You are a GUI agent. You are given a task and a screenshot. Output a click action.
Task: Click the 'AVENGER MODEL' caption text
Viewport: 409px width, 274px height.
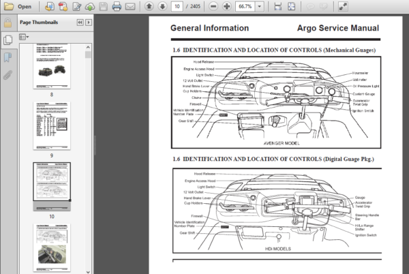tap(282, 143)
